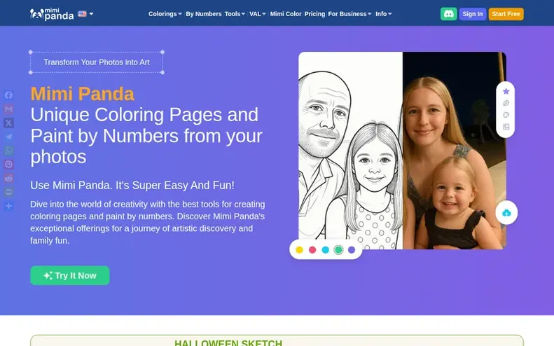Screen dimensions: 554x346
Task: Select the blue color dot
Action: 326,250
